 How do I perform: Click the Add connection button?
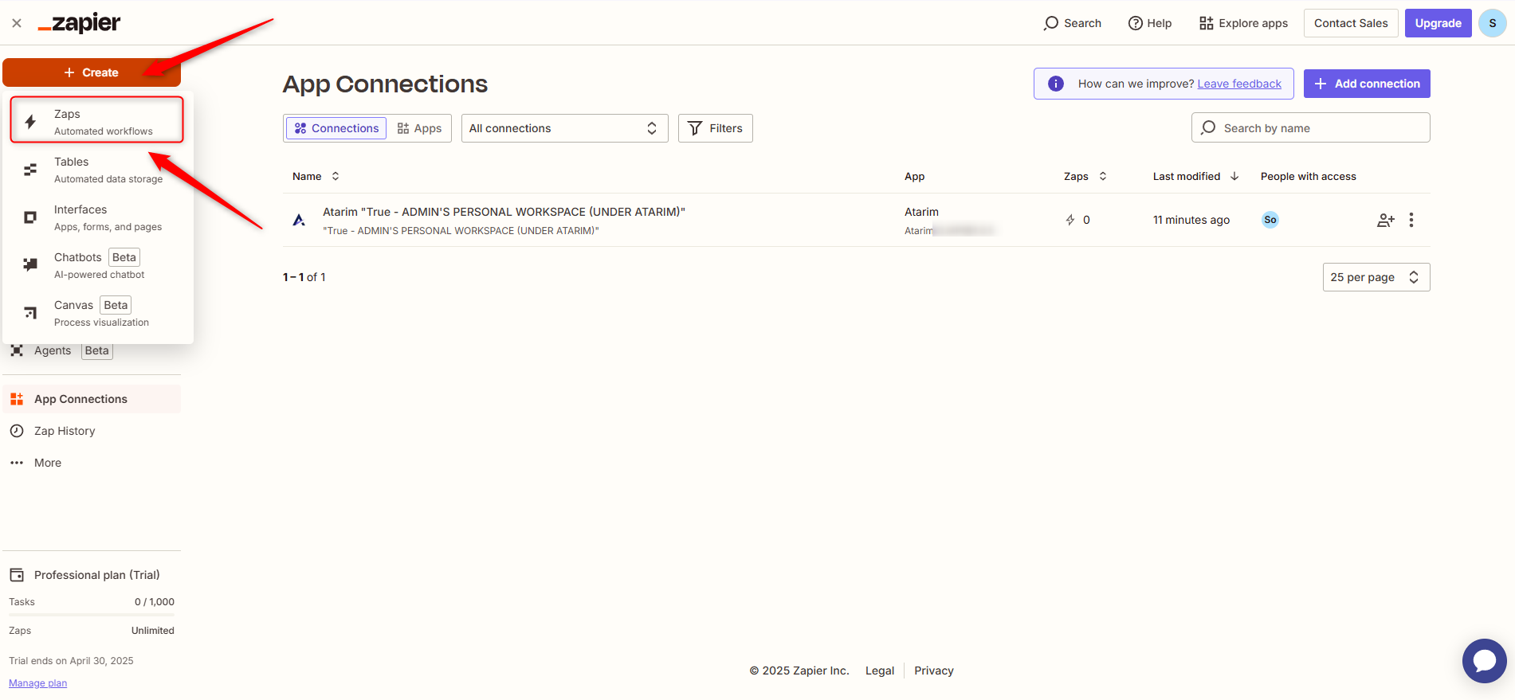click(1366, 84)
